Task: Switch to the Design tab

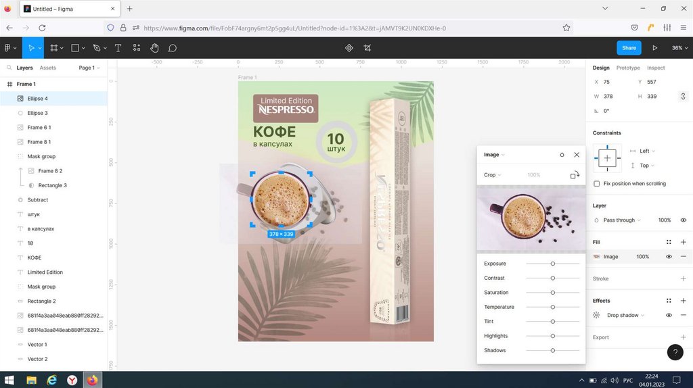Action: (601, 68)
